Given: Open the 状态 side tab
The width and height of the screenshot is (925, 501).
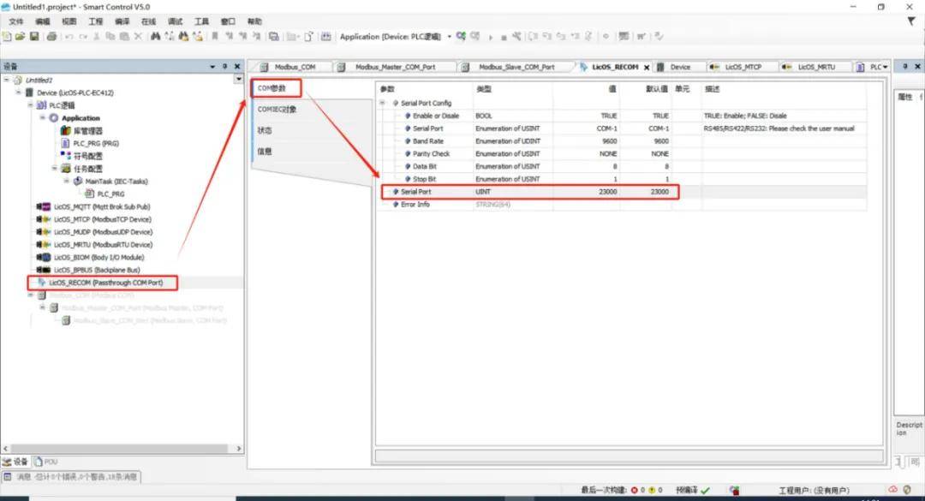Looking at the screenshot, I should point(266,130).
